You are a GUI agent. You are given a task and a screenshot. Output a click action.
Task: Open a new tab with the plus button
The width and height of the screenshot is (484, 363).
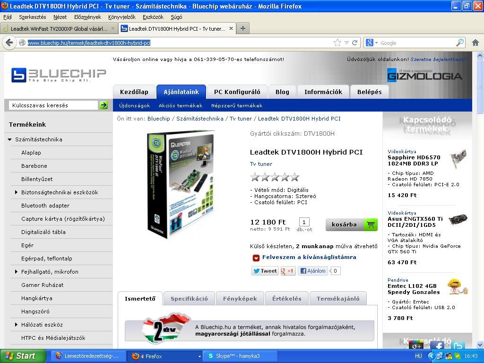pyautogui.click(x=243, y=28)
